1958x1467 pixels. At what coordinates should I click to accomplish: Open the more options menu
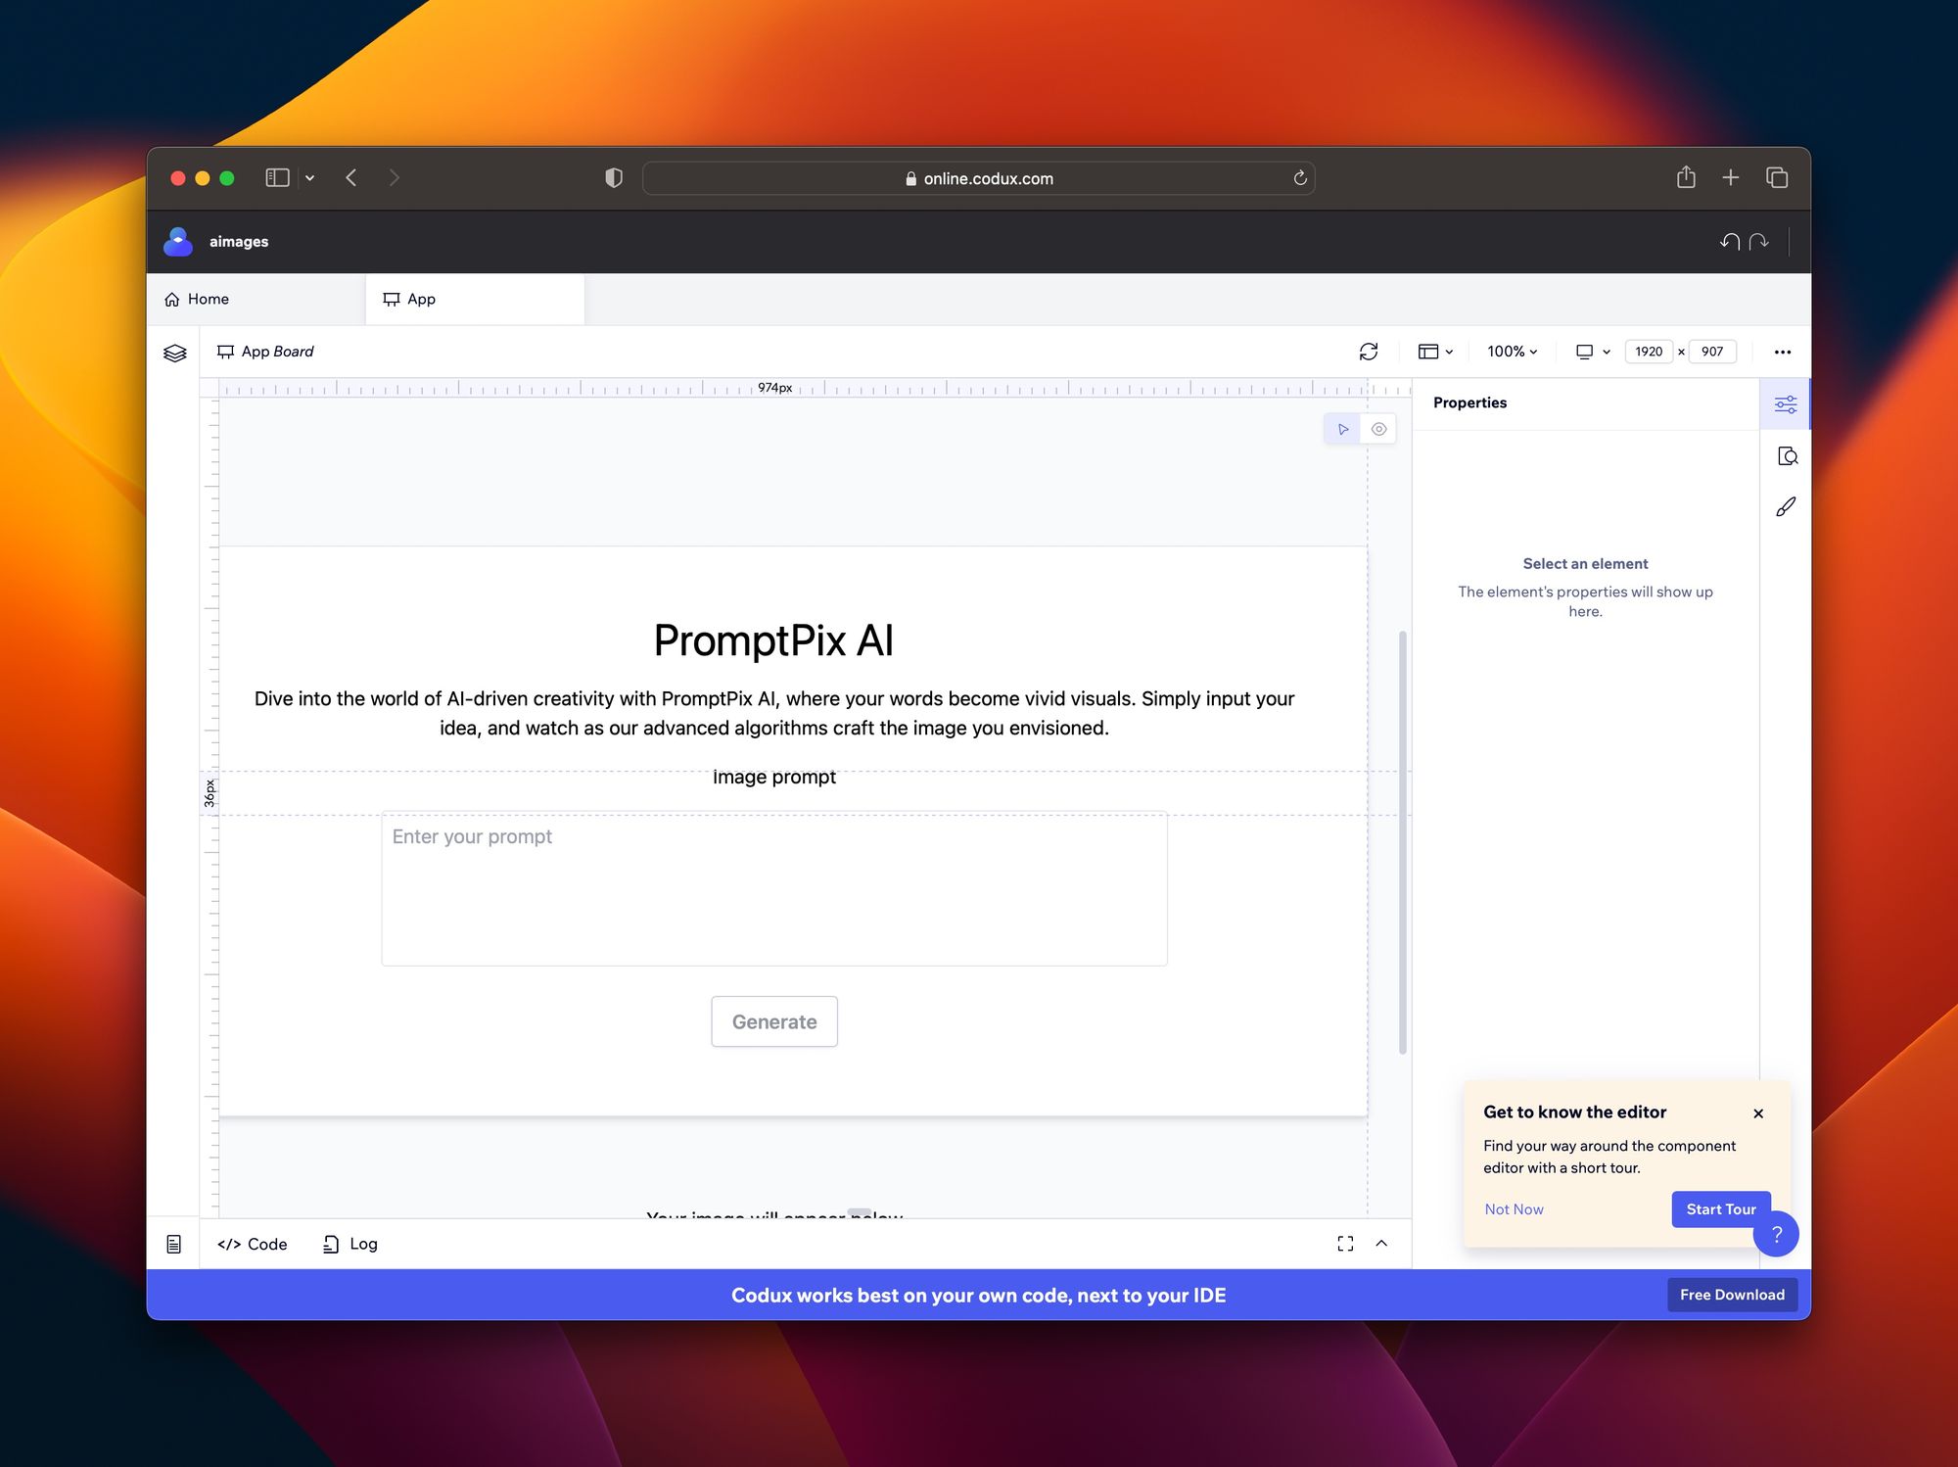coord(1783,352)
